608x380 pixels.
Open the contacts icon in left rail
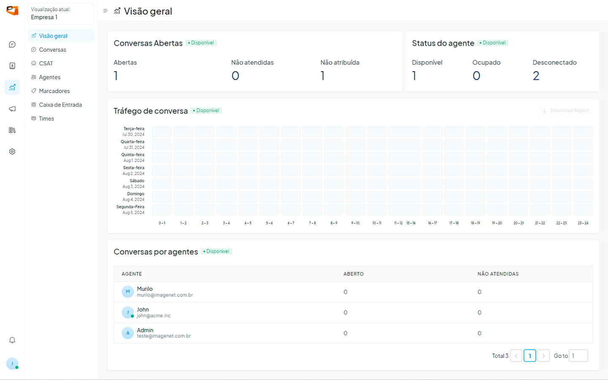pyautogui.click(x=12, y=66)
